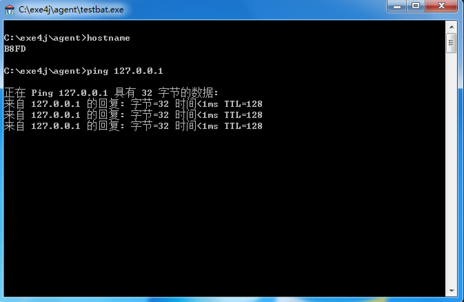Click the title bar text C:\exe4j\agent\testbat.exe

pyautogui.click(x=69, y=9)
